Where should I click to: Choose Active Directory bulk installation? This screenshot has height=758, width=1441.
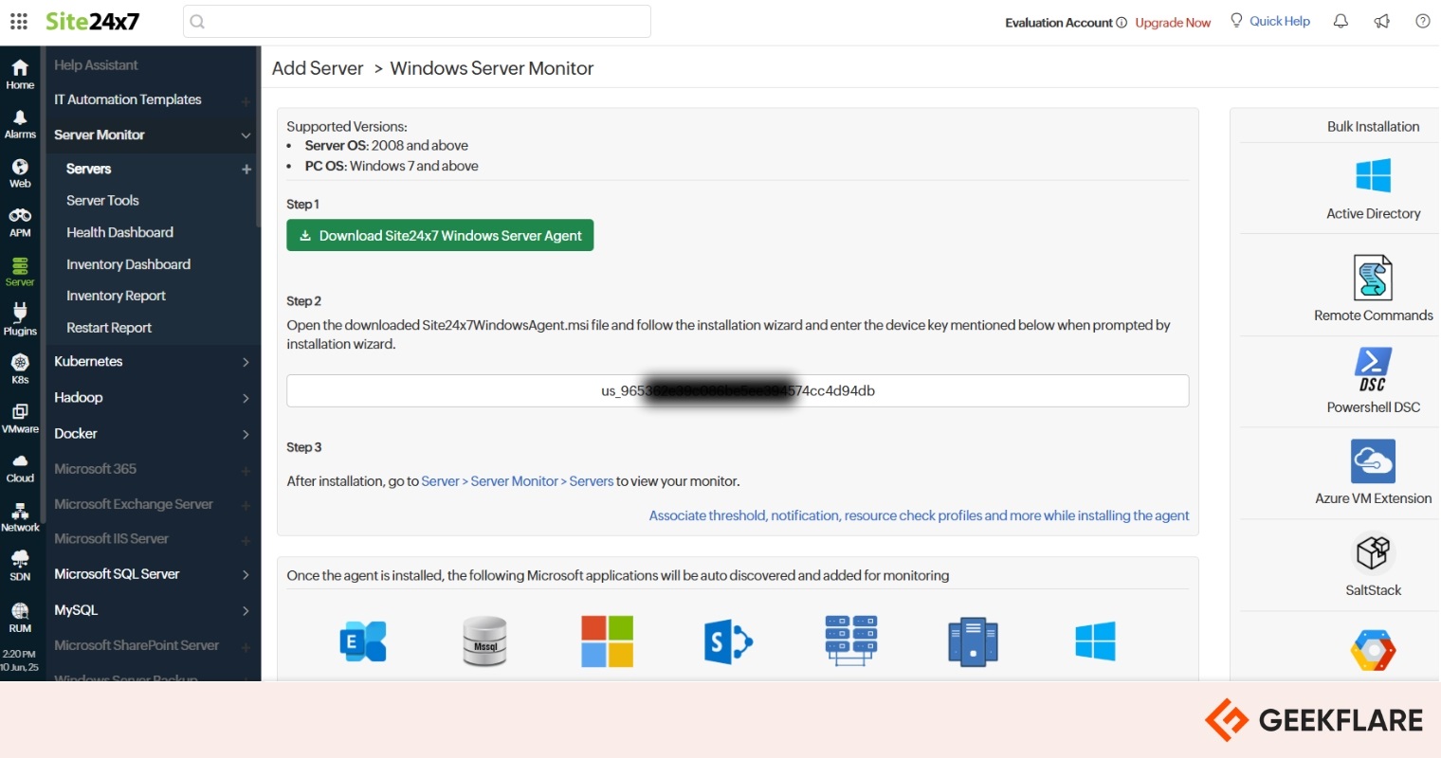[x=1373, y=189]
